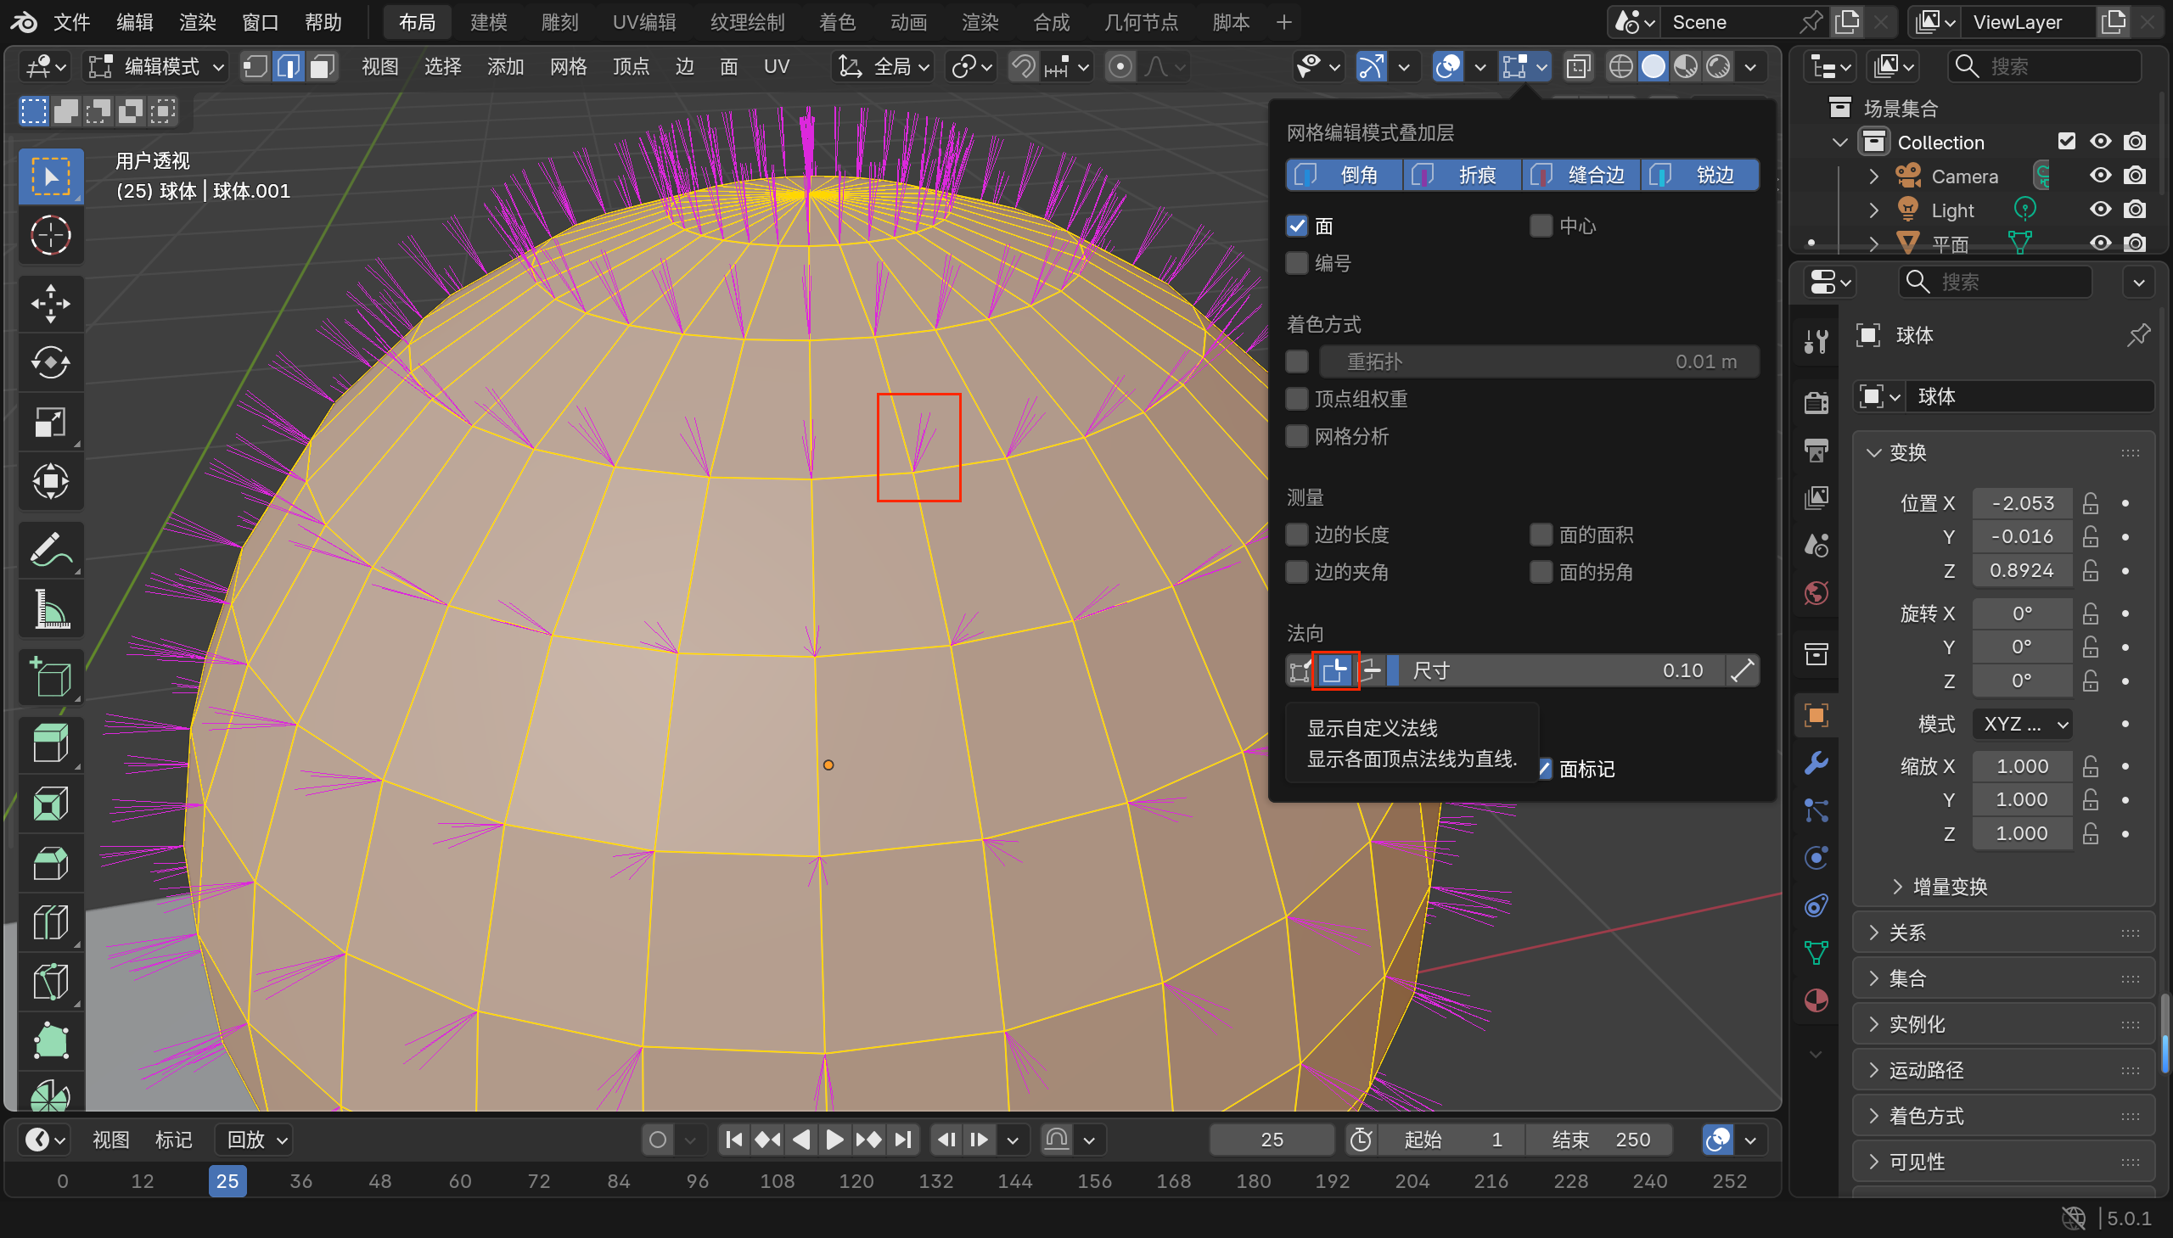
Task: Expand the 关系 panel
Action: (1906, 933)
